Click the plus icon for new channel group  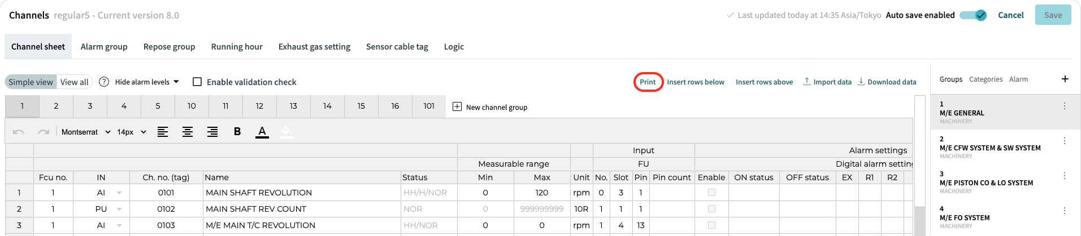pyautogui.click(x=457, y=106)
